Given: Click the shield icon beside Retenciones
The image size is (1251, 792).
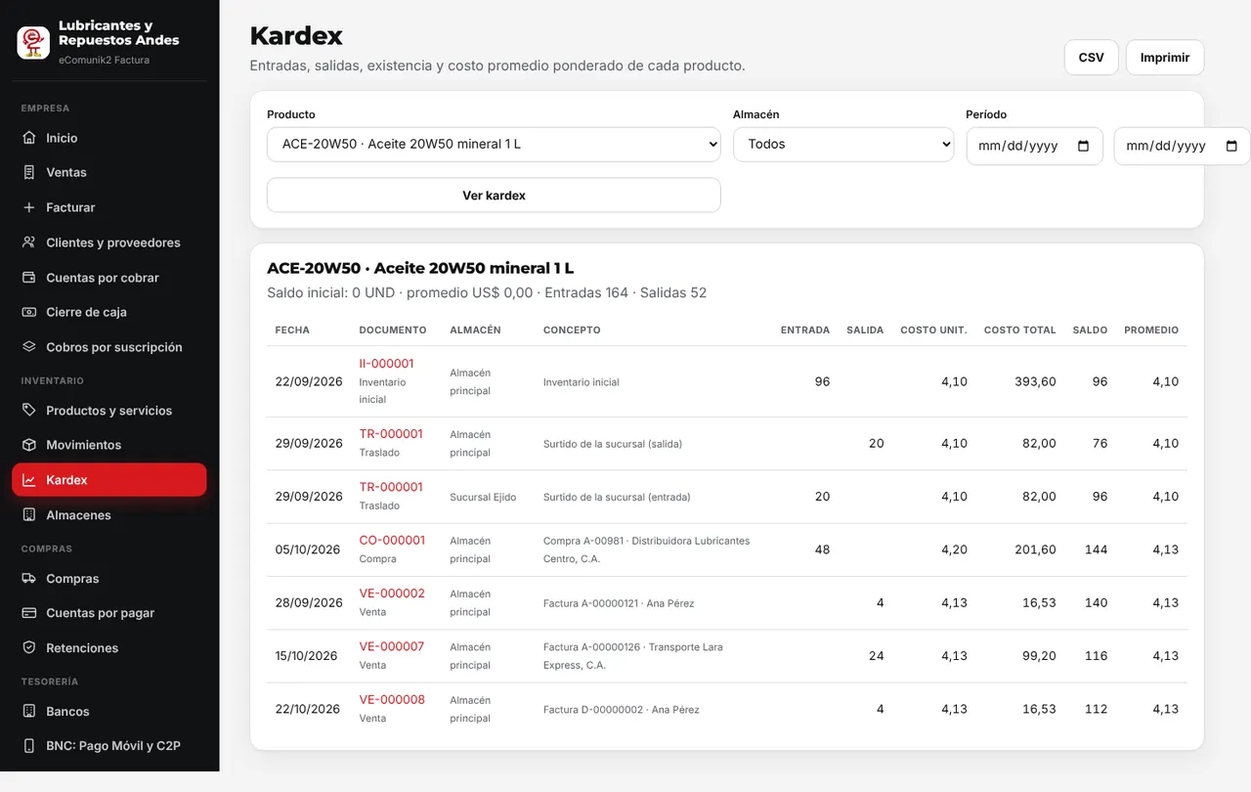Looking at the screenshot, I should [29, 648].
